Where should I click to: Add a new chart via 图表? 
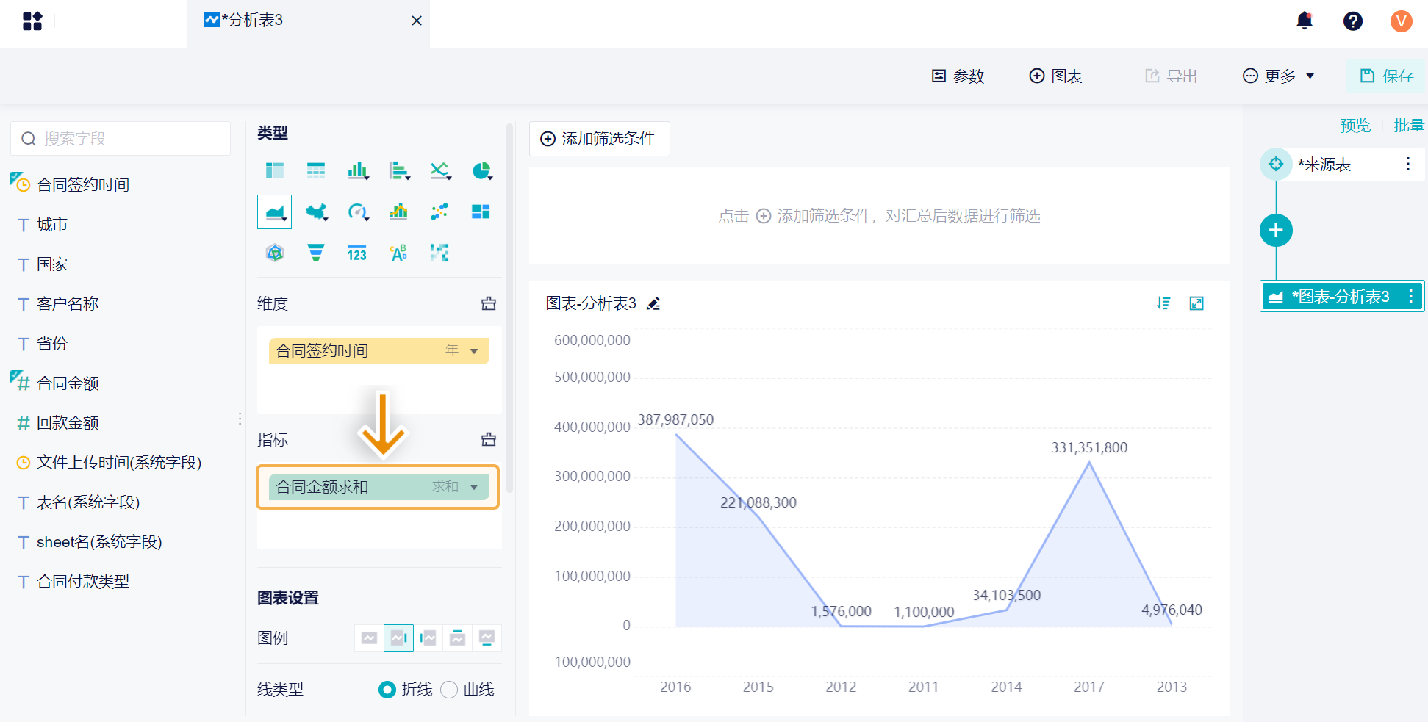pos(1055,76)
